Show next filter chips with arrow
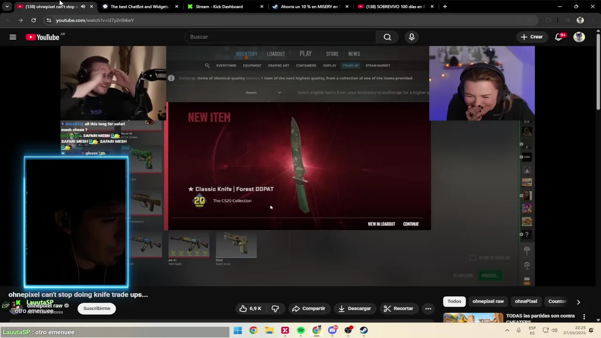 point(578,302)
